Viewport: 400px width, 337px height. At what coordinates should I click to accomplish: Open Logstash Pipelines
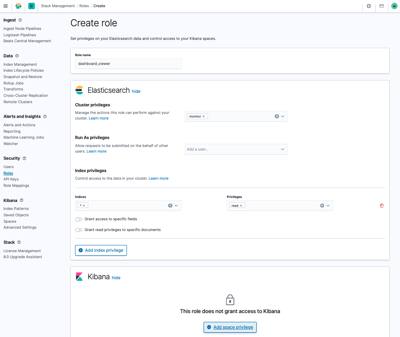click(x=20, y=35)
